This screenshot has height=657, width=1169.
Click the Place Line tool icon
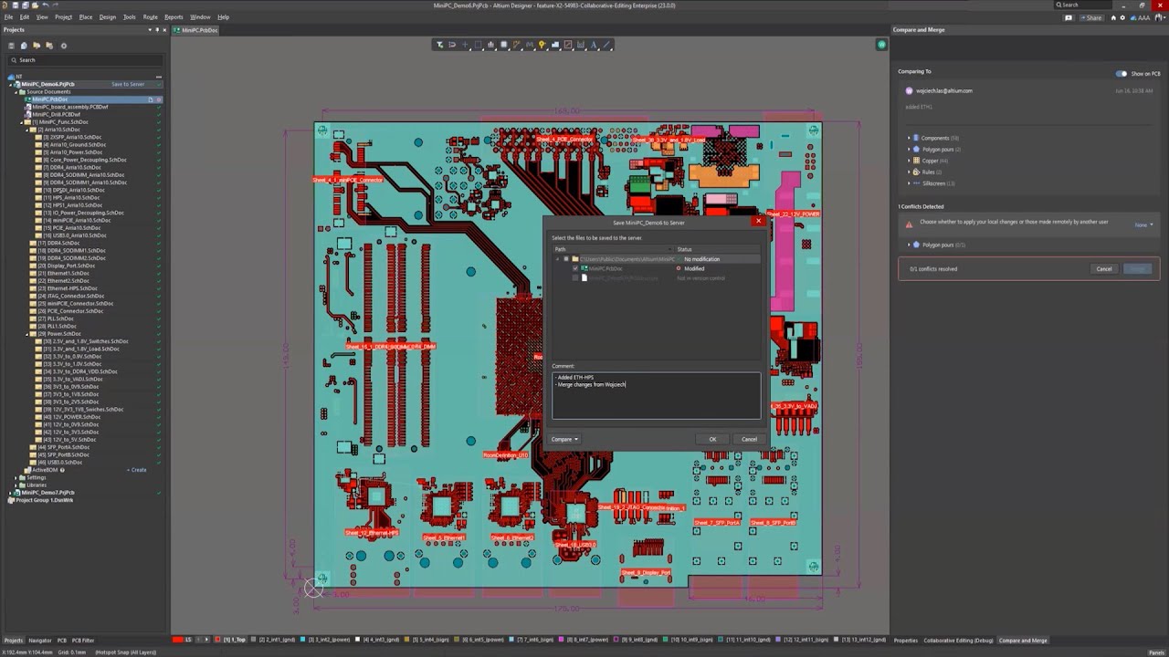coord(606,45)
